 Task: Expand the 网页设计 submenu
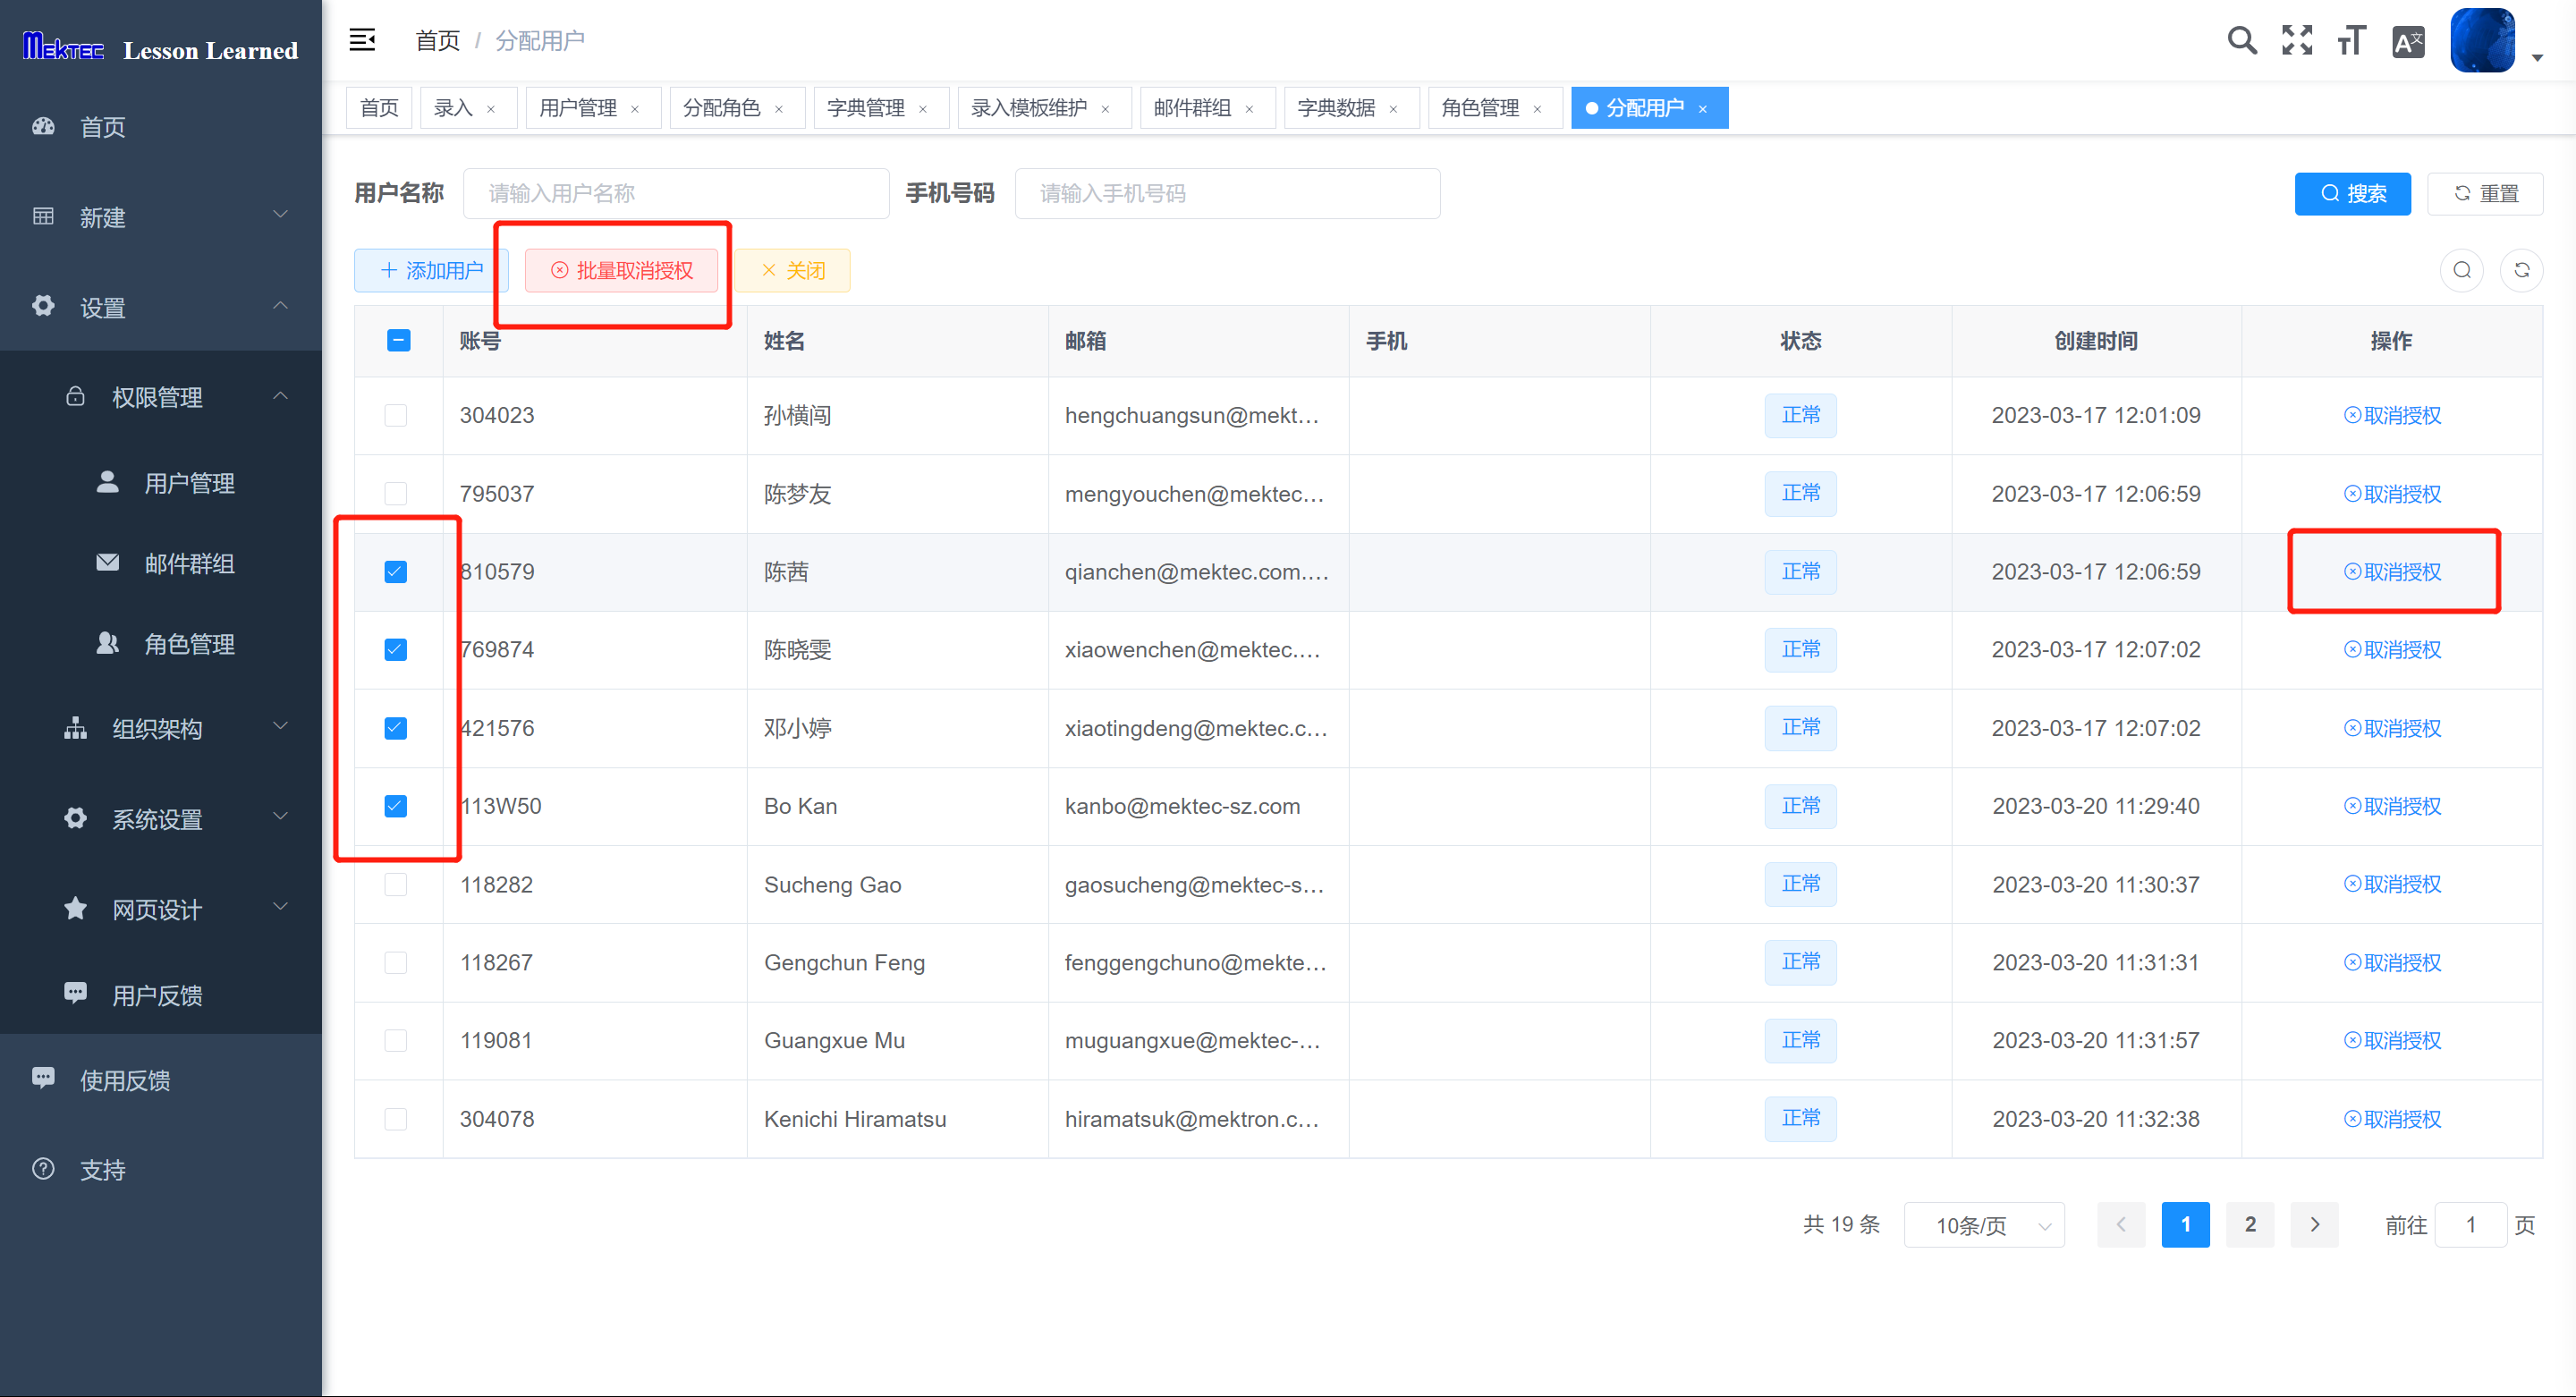(161, 908)
